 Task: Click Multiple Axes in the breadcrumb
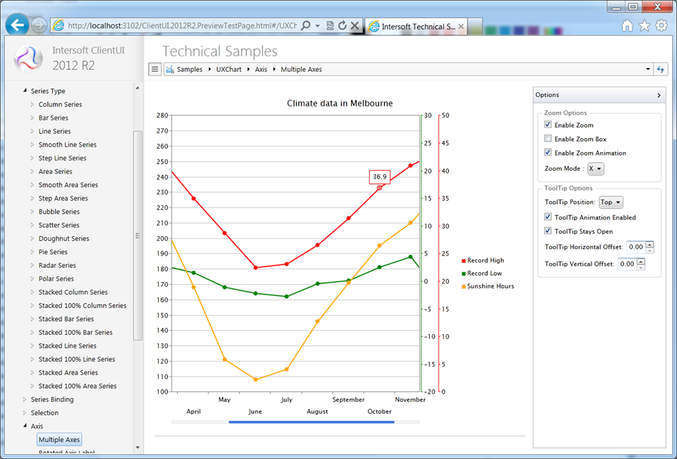pos(302,69)
